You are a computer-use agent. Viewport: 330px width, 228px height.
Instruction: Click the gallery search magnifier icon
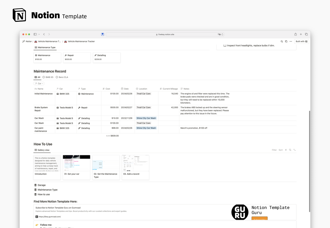tap(290, 150)
